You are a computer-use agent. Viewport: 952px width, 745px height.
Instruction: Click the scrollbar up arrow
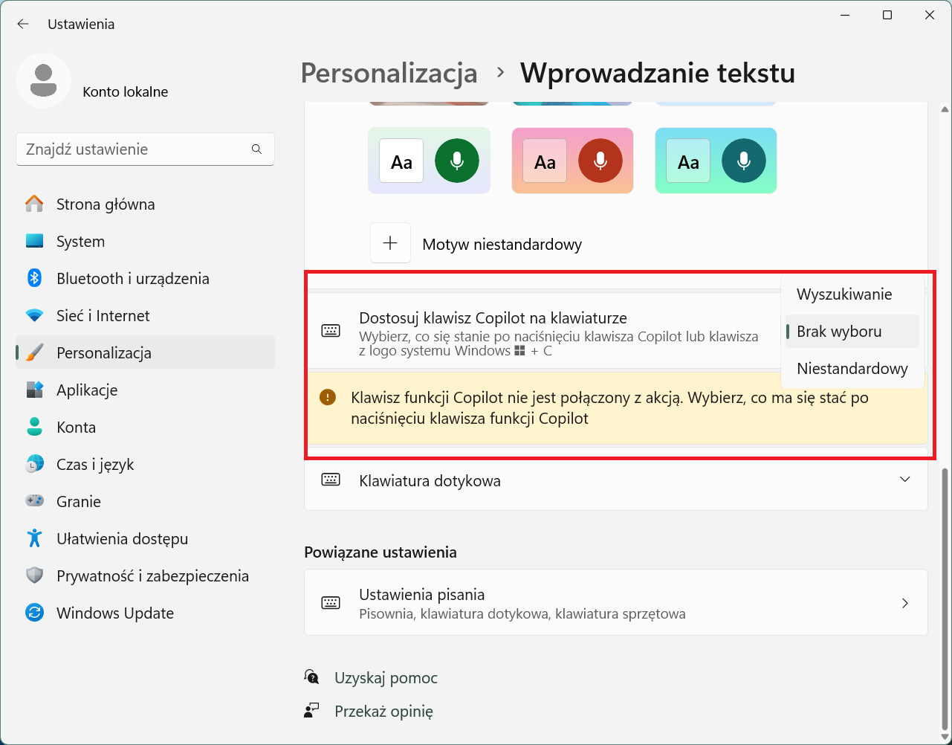(945, 109)
